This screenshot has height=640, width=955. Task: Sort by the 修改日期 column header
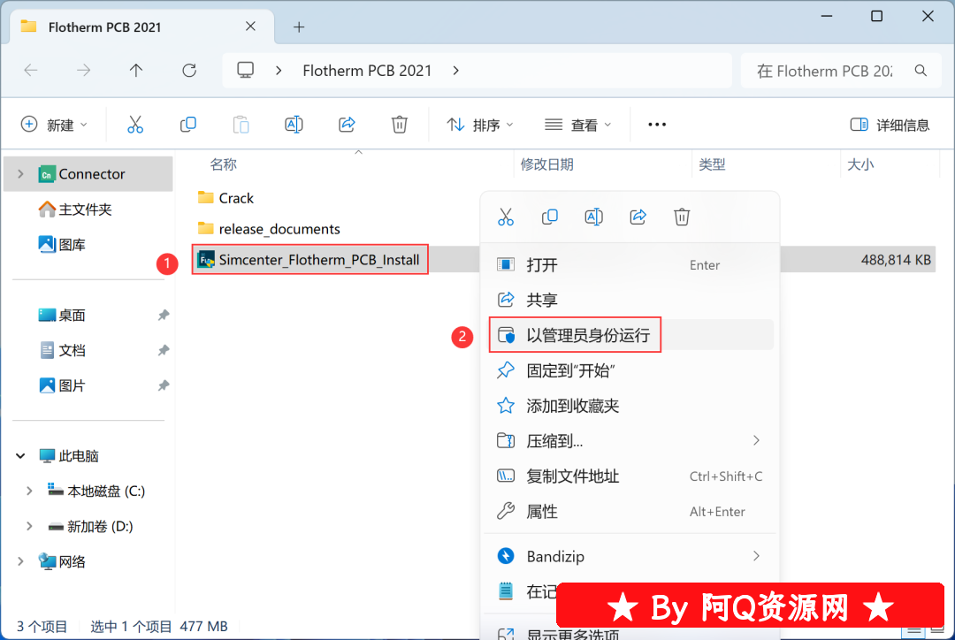coord(547,164)
